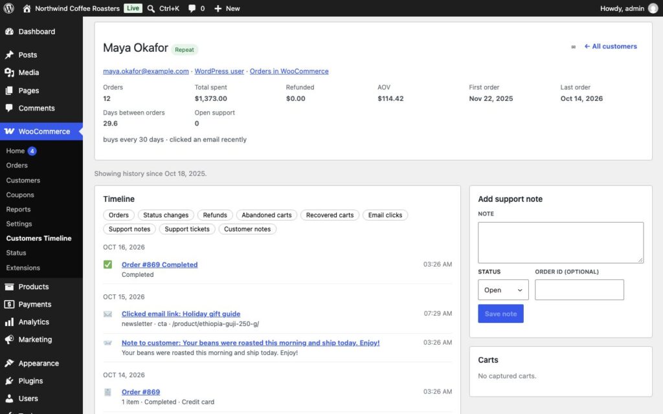Click the note icon beside Note to customer
Image resolution: width=663 pixels, height=414 pixels.
coord(108,343)
